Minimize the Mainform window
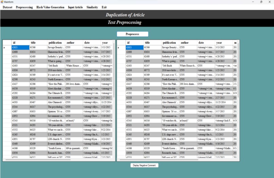This screenshot has height=178, width=274. pos(253,2)
